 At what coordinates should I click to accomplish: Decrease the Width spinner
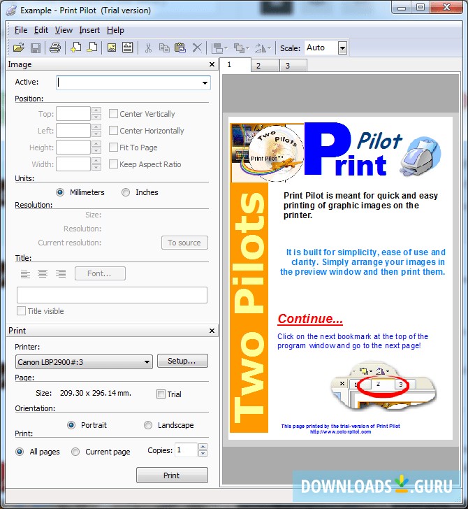pos(96,168)
